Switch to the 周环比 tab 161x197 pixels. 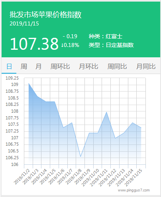coord(60,66)
